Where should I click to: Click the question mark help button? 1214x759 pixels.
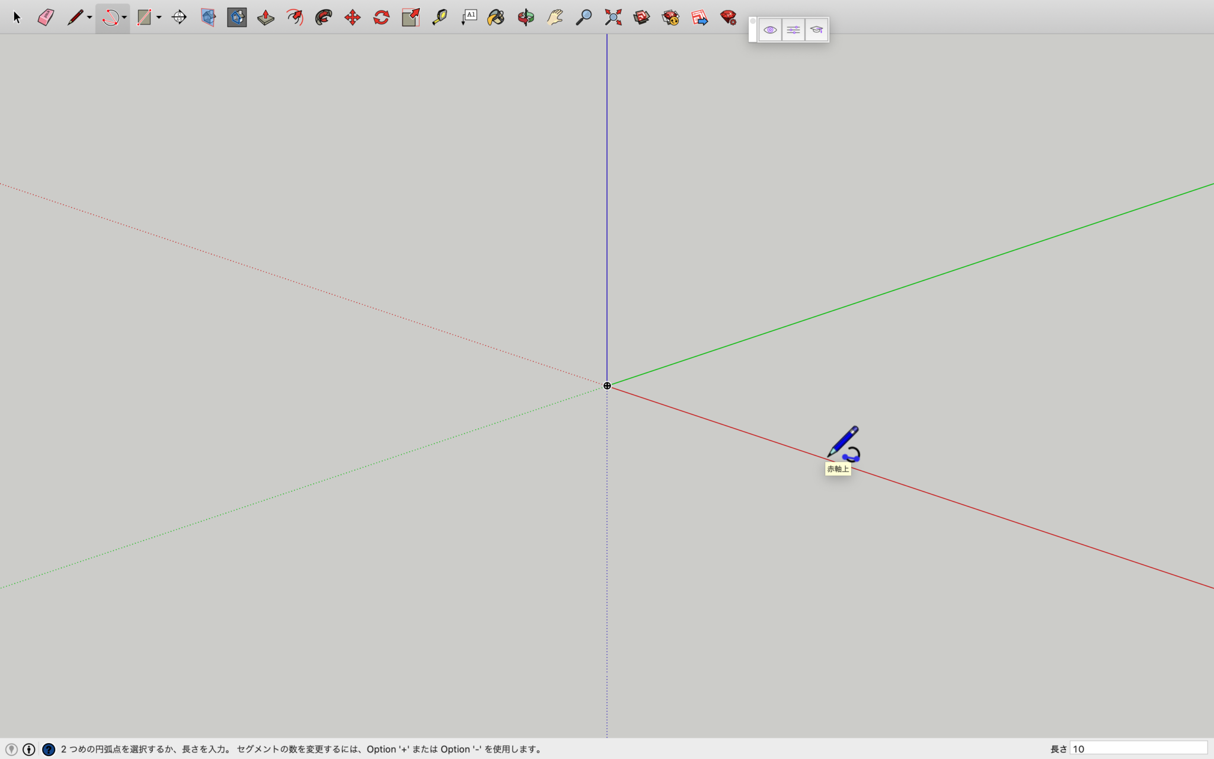pyautogui.click(x=49, y=749)
